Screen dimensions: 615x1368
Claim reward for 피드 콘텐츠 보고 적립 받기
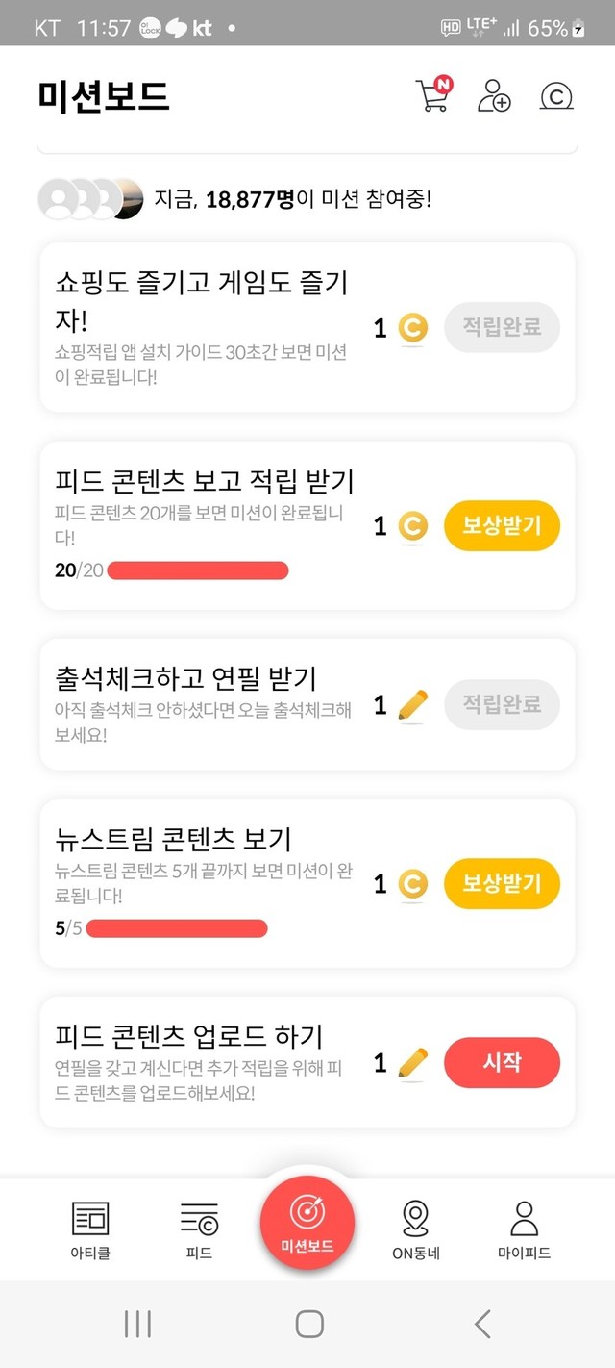(502, 526)
